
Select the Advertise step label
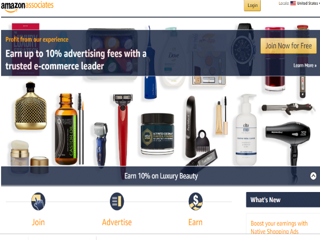117,222
